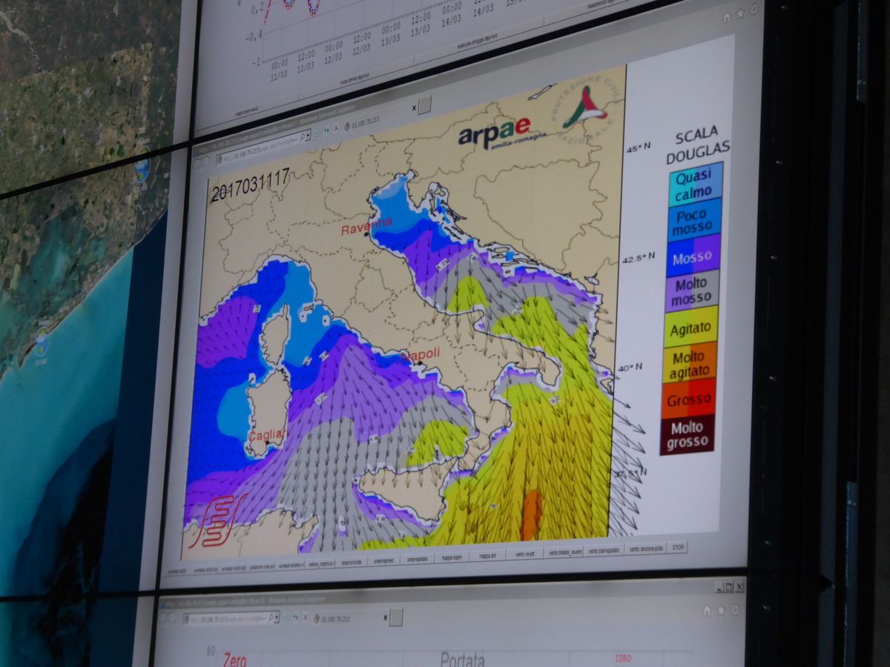The image size is (890, 667).
Task: Click the 'mappa ispm' button
Action: pyautogui.click(x=452, y=557)
